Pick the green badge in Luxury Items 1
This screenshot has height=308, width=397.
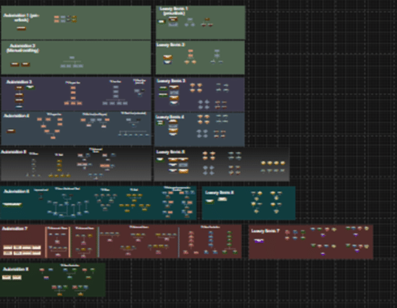[162, 22]
